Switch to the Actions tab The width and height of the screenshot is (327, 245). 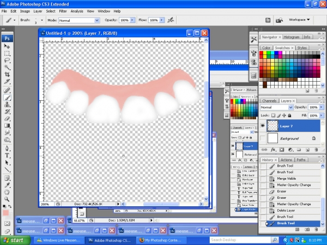[286, 160]
